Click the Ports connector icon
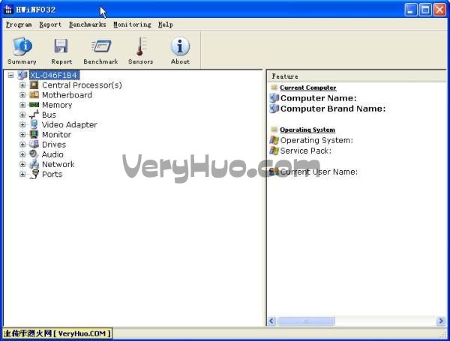450x341 pixels. click(x=34, y=174)
